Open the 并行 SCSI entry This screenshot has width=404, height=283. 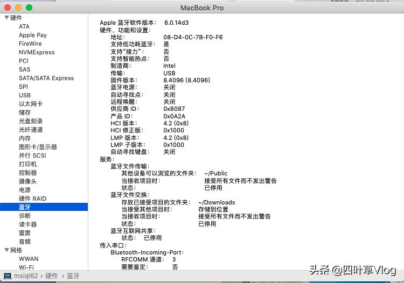tap(32, 155)
